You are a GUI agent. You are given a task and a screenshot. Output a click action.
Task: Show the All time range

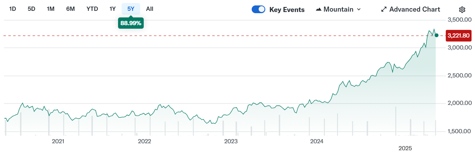150,9
